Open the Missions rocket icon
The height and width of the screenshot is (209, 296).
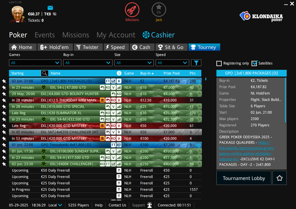click(132, 10)
